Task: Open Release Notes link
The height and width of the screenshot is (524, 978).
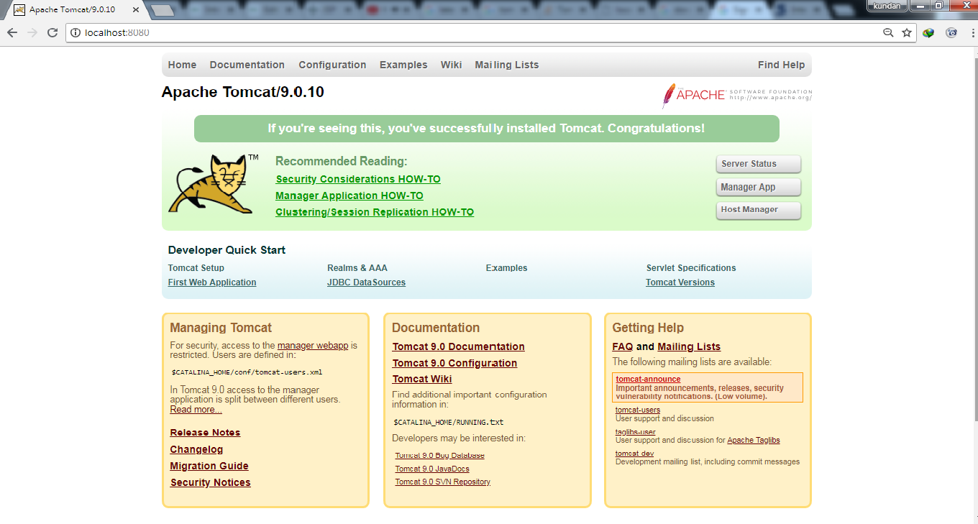Action: tap(205, 433)
